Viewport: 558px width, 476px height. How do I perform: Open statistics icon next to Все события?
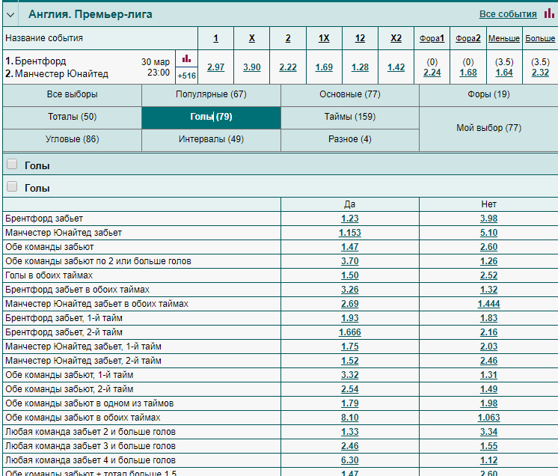click(549, 13)
